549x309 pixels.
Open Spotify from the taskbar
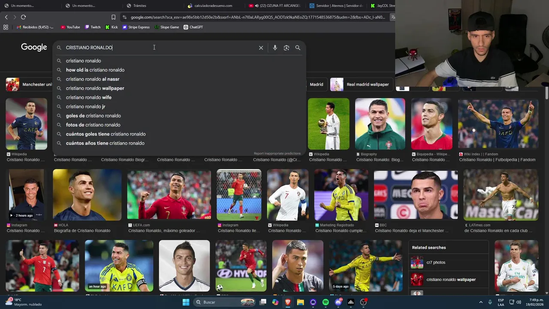tap(326, 302)
